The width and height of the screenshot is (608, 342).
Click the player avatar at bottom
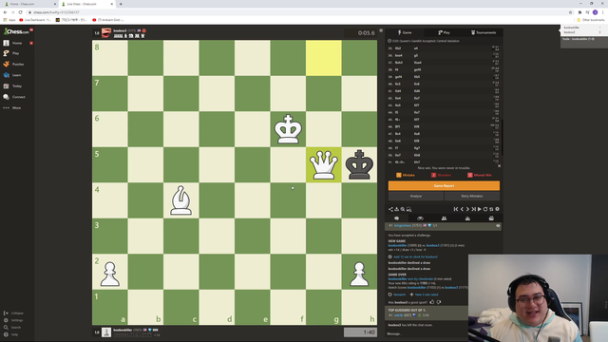pos(106,332)
